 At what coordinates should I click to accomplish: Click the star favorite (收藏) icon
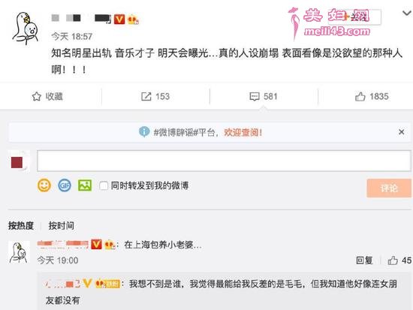coord(37,96)
